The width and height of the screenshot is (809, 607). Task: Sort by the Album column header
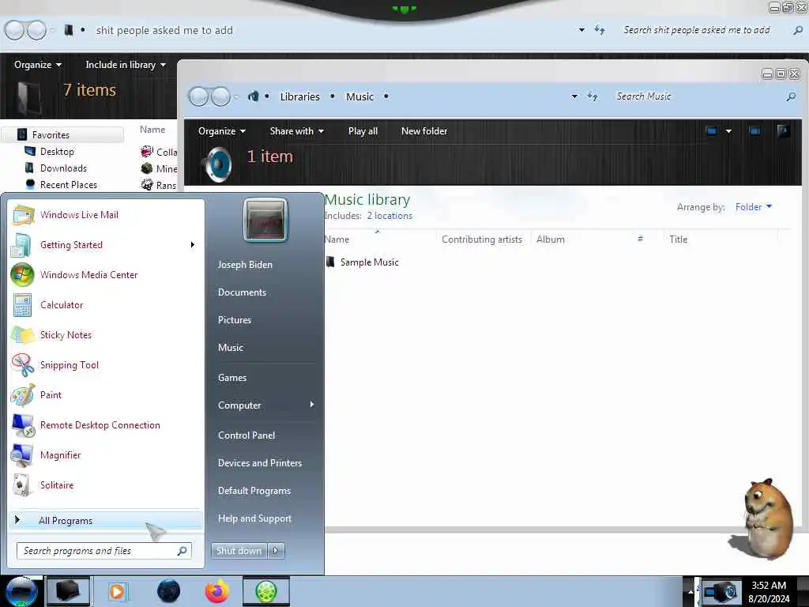551,239
